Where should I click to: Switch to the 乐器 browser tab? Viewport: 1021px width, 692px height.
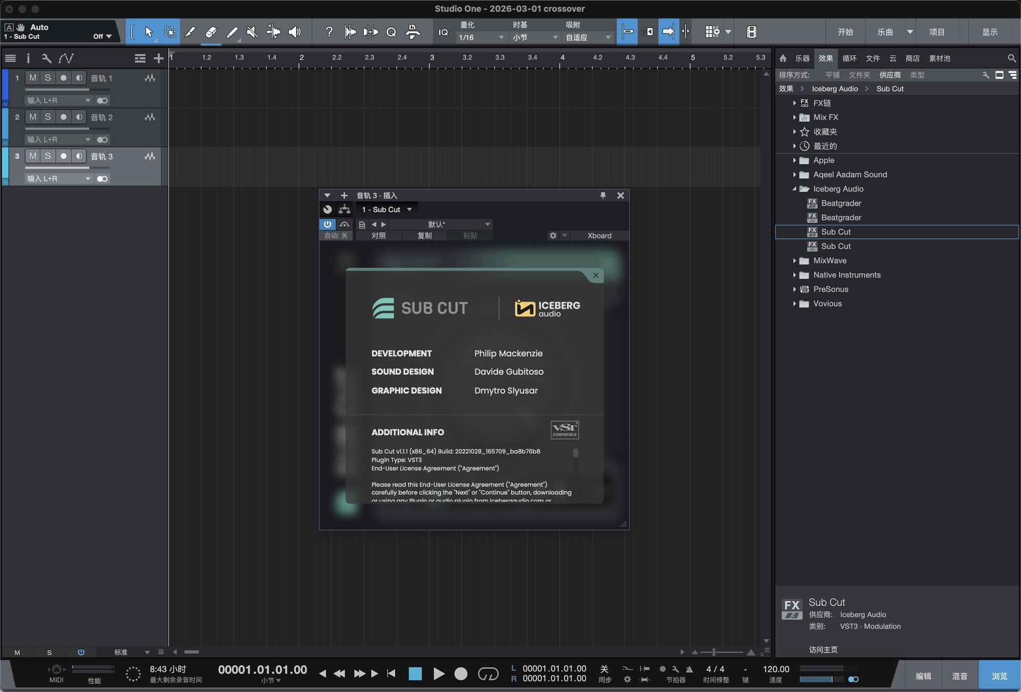(802, 58)
